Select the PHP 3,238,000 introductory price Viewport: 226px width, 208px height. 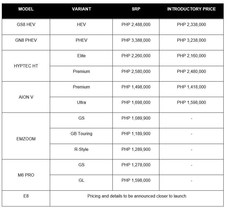[x=191, y=40]
